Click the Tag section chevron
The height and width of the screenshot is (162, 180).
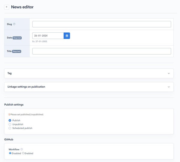click(169, 73)
